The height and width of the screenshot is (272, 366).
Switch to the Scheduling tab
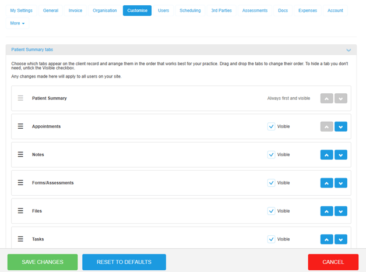(x=190, y=10)
